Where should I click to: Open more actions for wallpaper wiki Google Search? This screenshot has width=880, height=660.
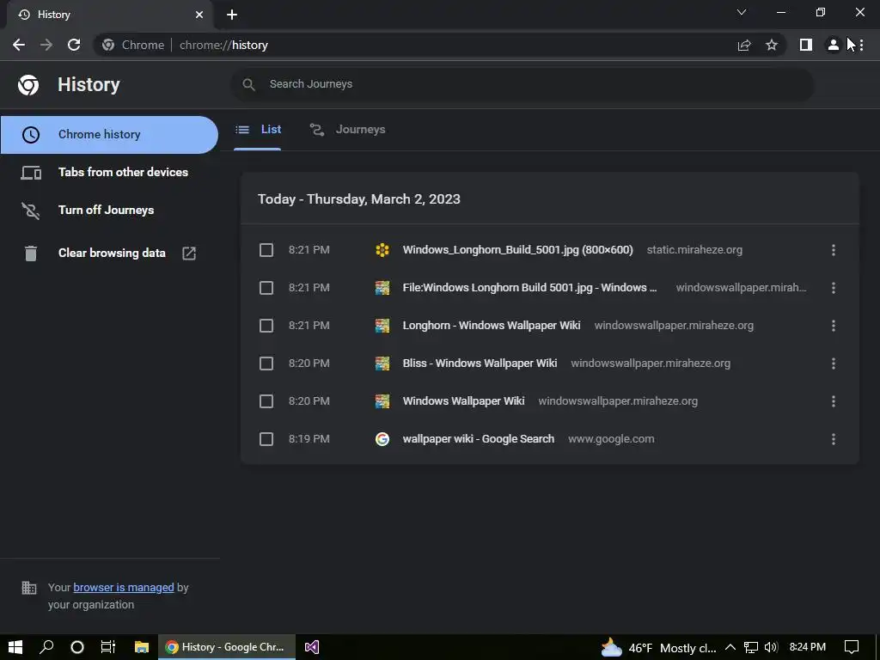coord(834,439)
